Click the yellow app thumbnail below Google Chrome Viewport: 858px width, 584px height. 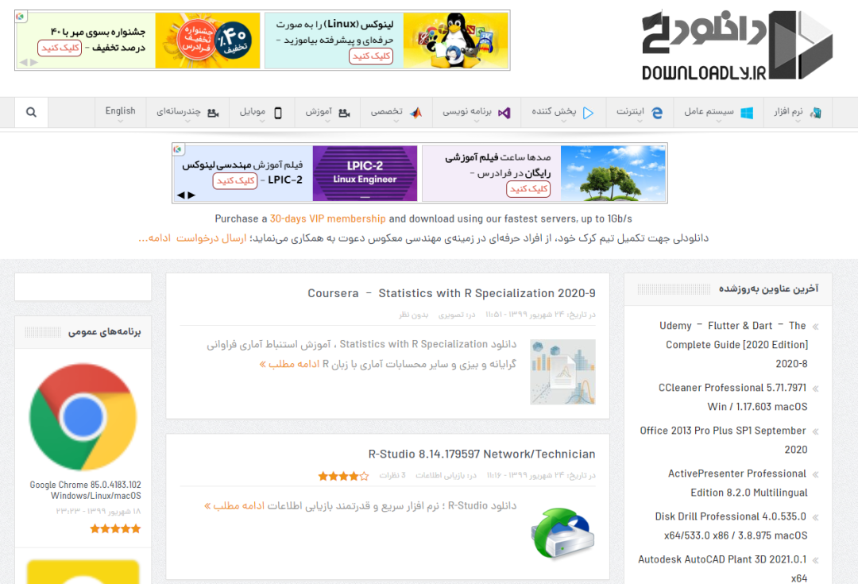pos(83,572)
